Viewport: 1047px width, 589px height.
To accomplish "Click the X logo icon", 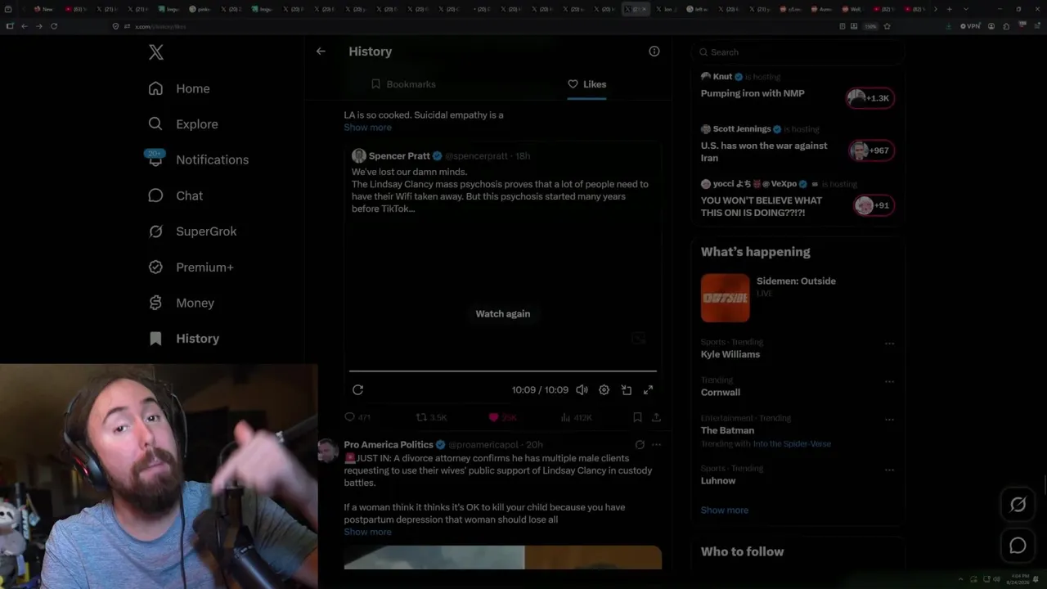I will coord(156,52).
